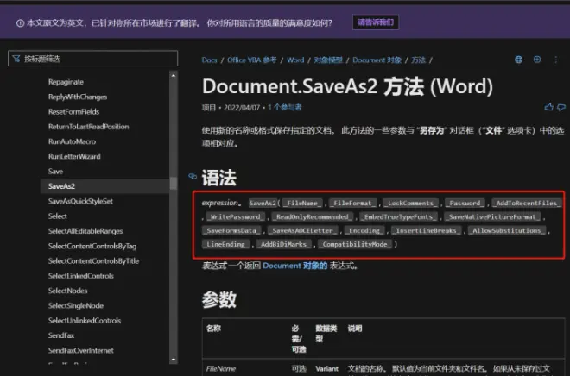Select ReturnToLastReadPosition in the sidebar

click(x=89, y=127)
